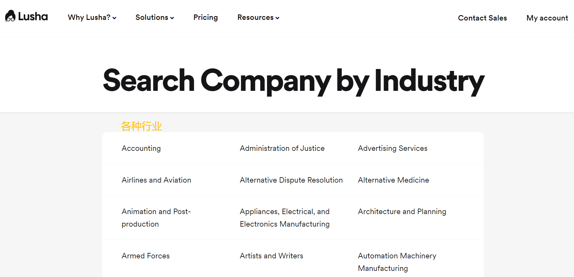This screenshot has width=574, height=277.
Task: Open Alternative Dispute Resolution link
Action: coord(291,180)
